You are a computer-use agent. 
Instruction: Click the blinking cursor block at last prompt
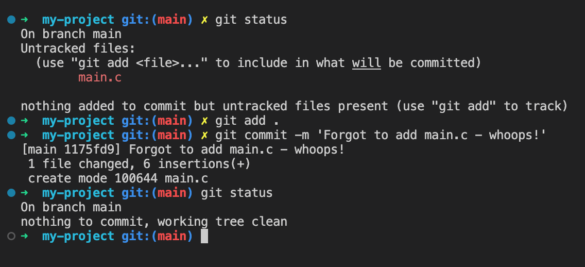click(204, 237)
